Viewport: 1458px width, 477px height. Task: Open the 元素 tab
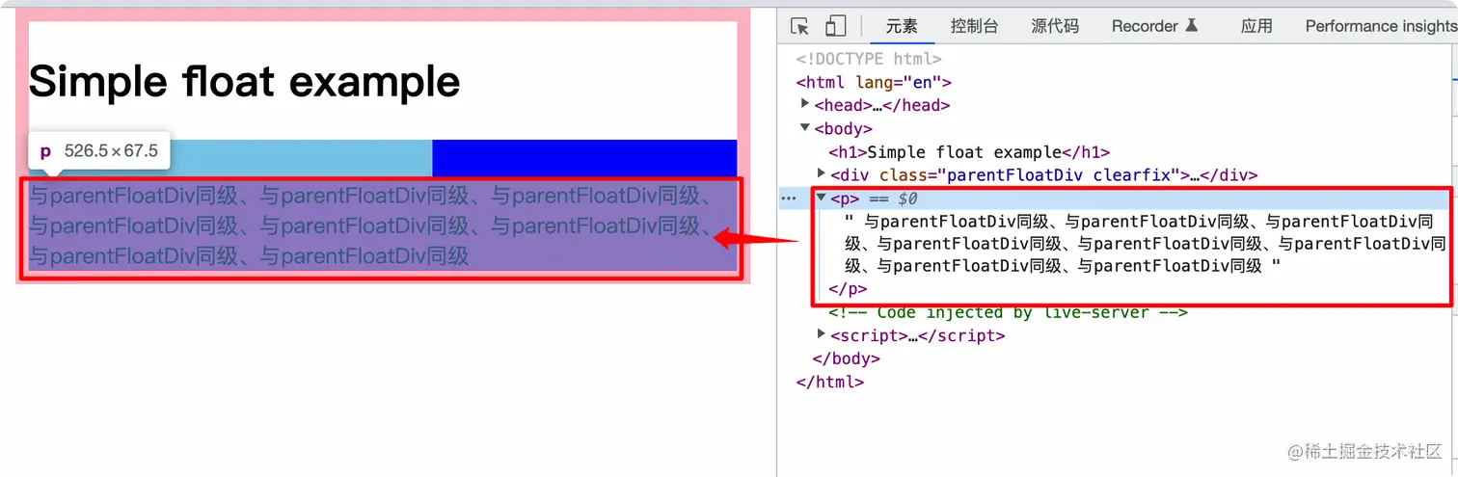coord(902,26)
